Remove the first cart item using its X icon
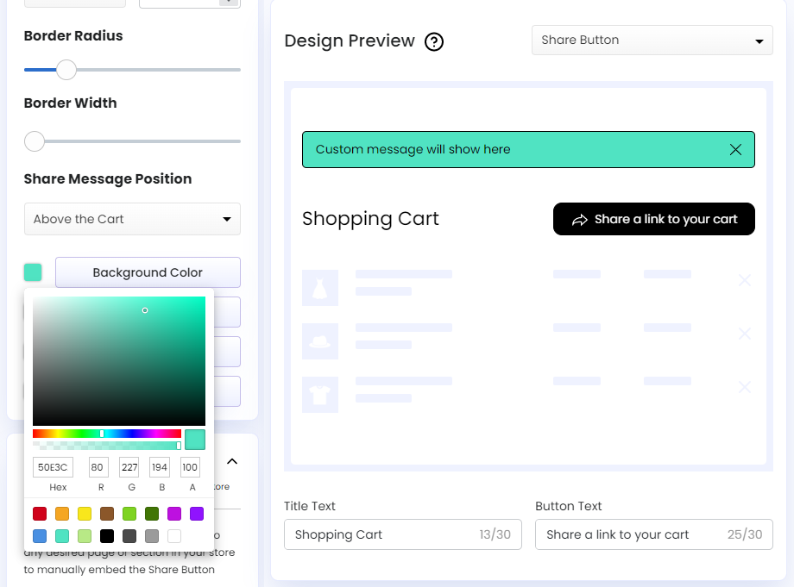The height and width of the screenshot is (587, 794). [744, 280]
